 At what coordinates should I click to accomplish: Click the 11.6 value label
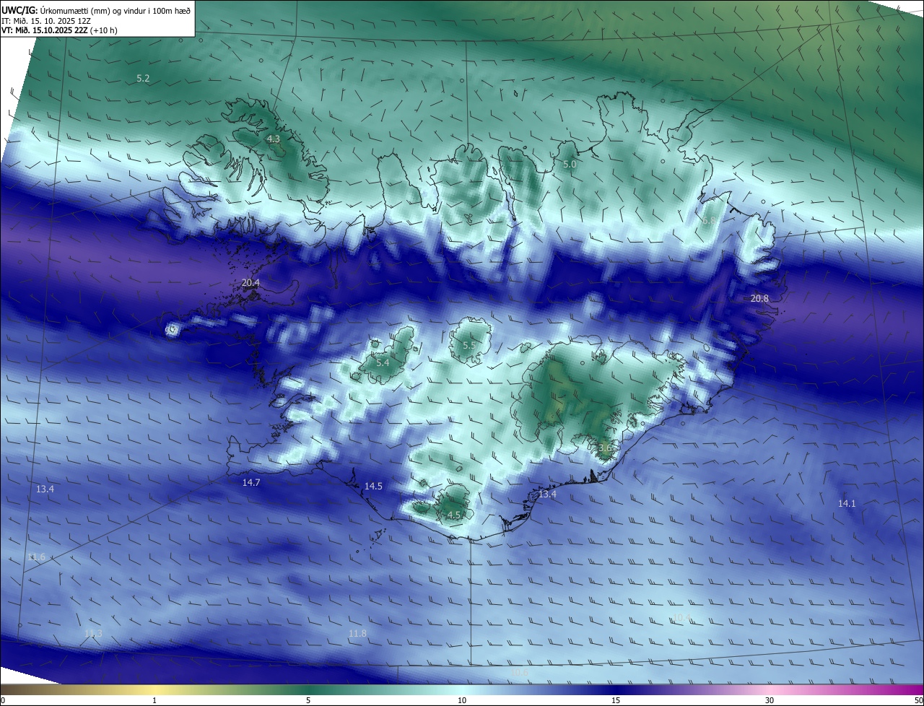pyautogui.click(x=36, y=557)
